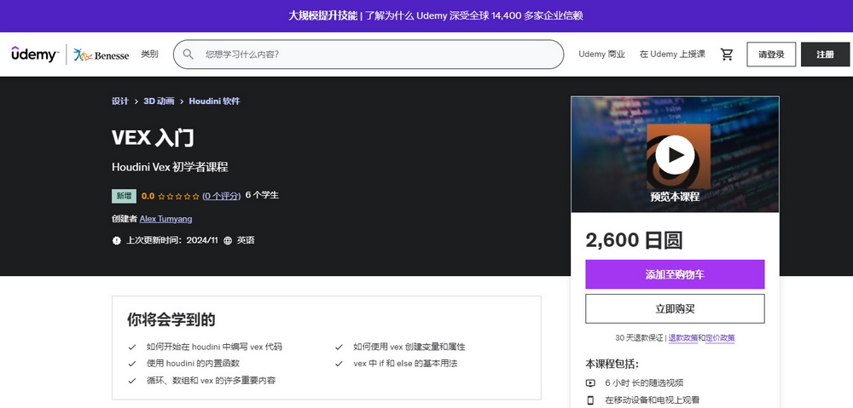Click the top purple promo banner text
The height and width of the screenshot is (408, 853).
click(x=436, y=15)
